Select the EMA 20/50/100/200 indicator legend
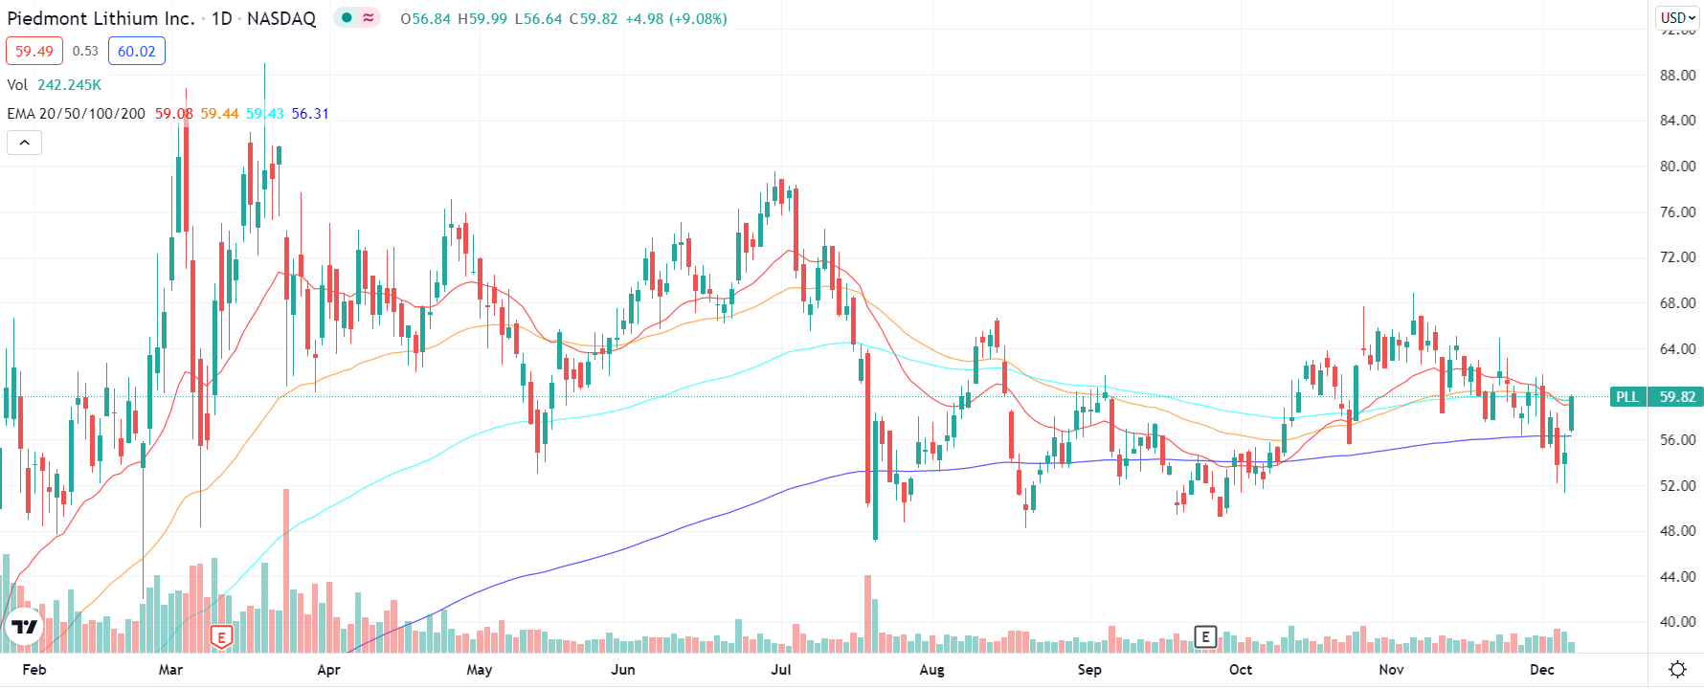This screenshot has height=689, width=1704. point(77,114)
